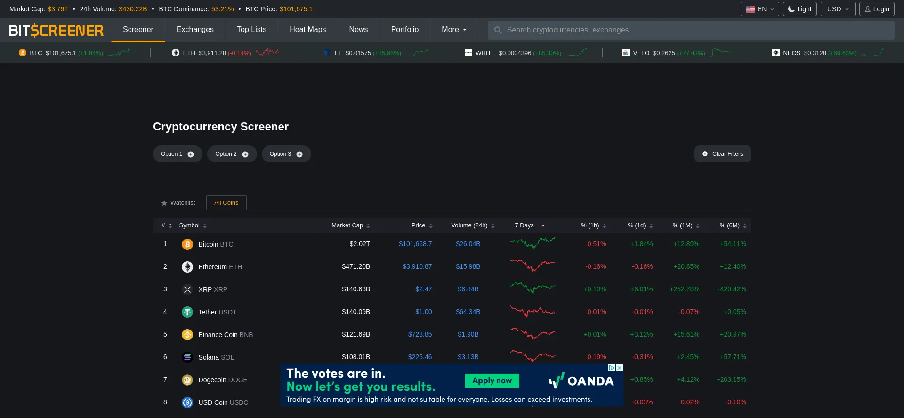Screen dimensions: 904x418
Task: Open Heat Maps page
Action: (x=307, y=30)
